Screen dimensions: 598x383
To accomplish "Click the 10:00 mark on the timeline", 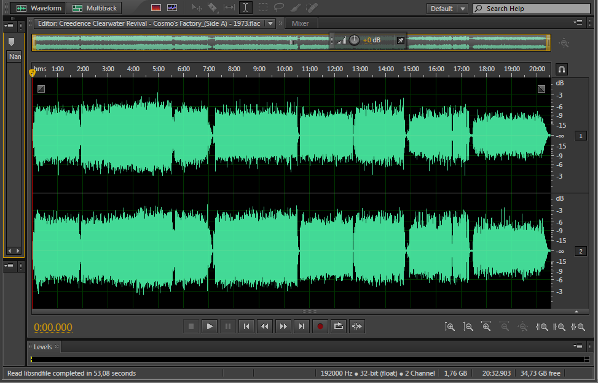I will point(284,69).
